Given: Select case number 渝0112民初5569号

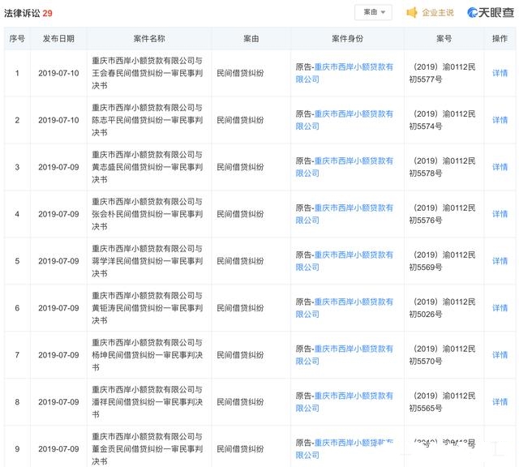Looking at the screenshot, I should 443,261.
